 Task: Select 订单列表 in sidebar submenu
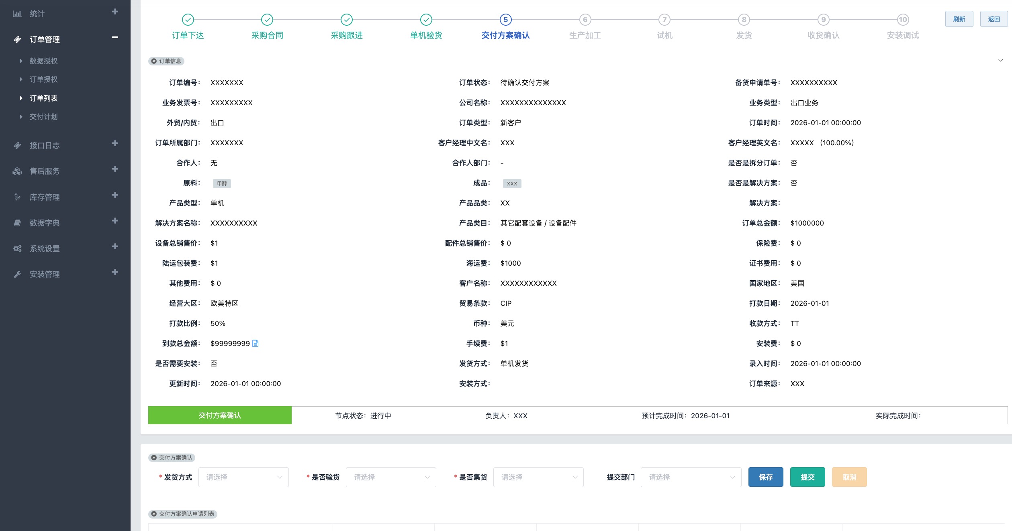tap(43, 98)
